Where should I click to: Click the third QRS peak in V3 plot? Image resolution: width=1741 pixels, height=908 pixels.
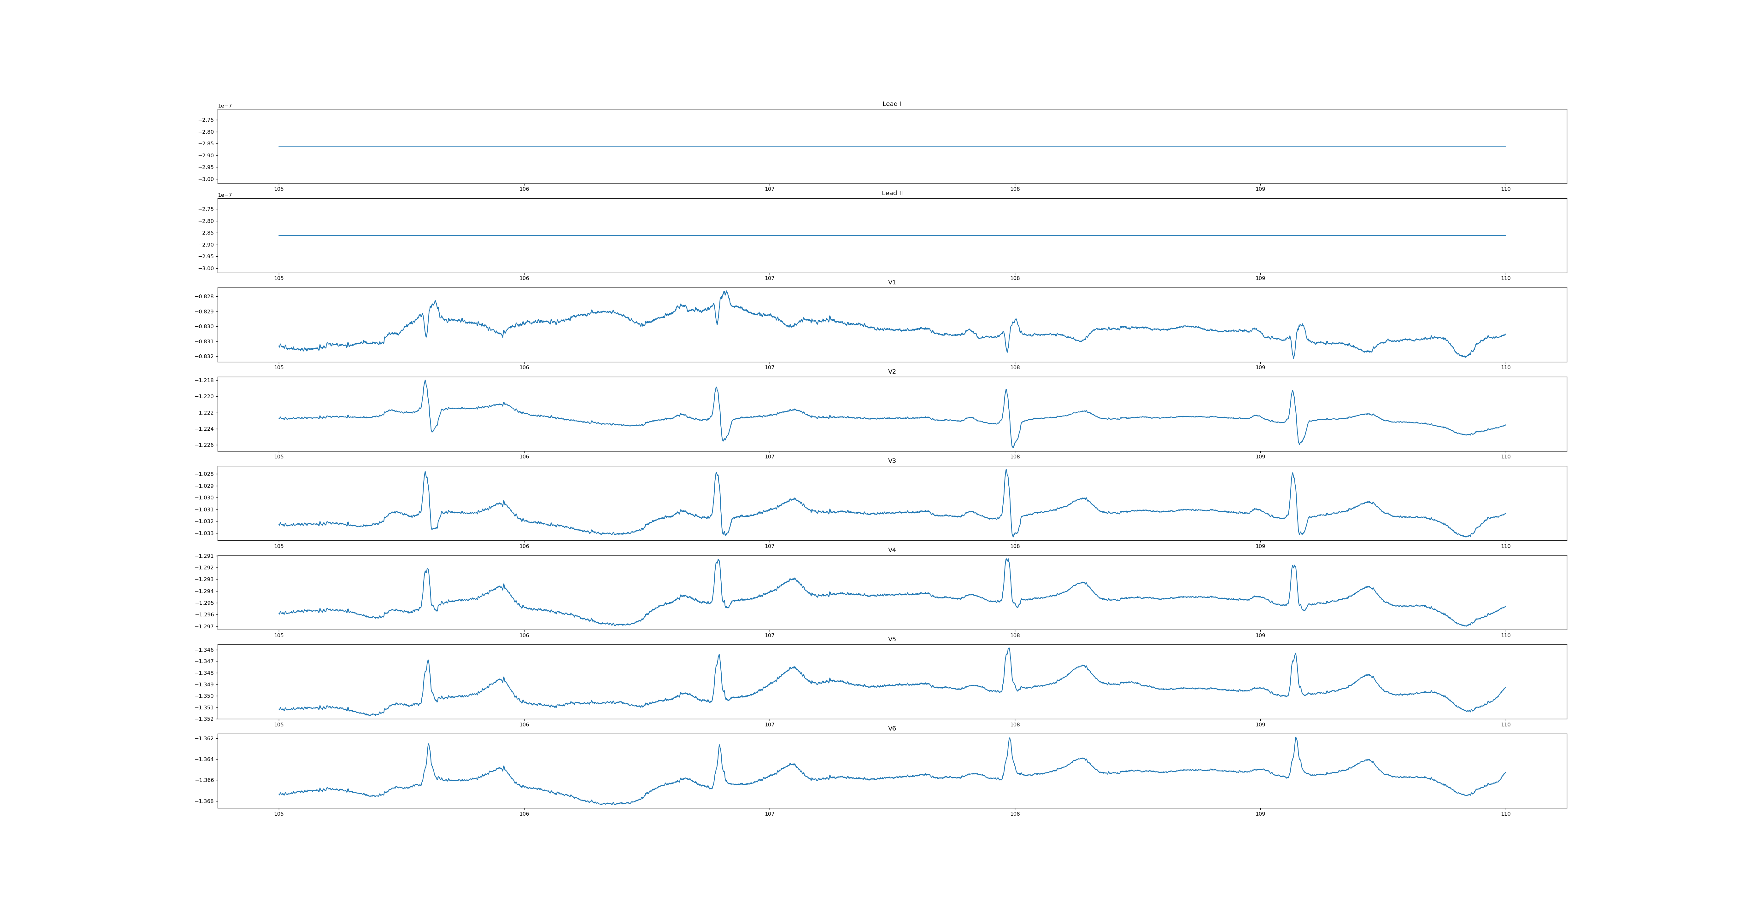[1006, 470]
